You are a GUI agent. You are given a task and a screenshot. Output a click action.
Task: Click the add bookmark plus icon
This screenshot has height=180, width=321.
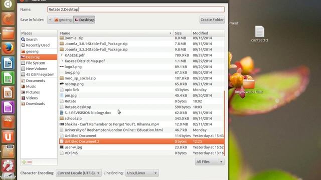(24, 162)
